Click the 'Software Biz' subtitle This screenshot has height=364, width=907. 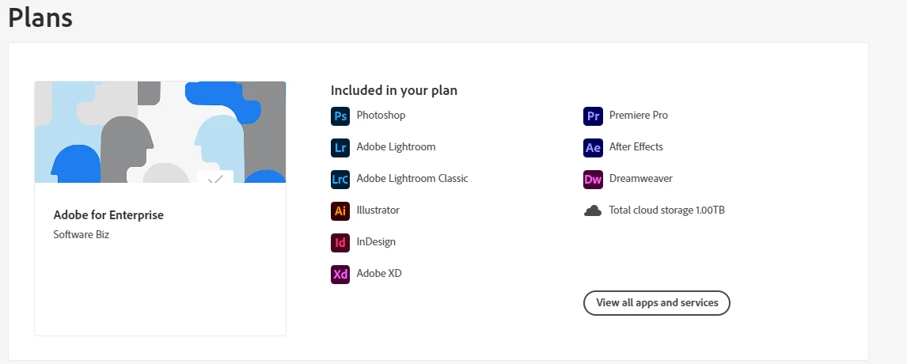point(81,234)
